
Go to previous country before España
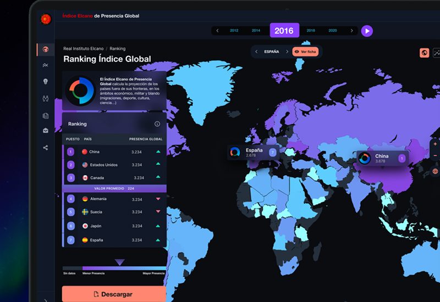point(256,52)
